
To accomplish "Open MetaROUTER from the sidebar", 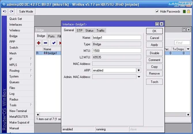I will (19, 116).
